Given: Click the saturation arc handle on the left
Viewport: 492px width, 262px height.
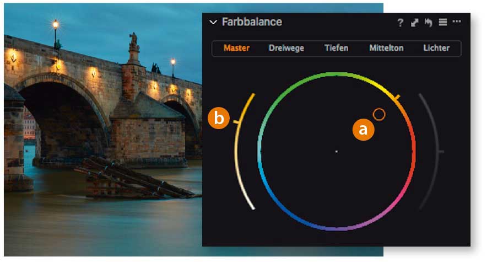Looking at the screenshot, I should pyautogui.click(x=237, y=121).
